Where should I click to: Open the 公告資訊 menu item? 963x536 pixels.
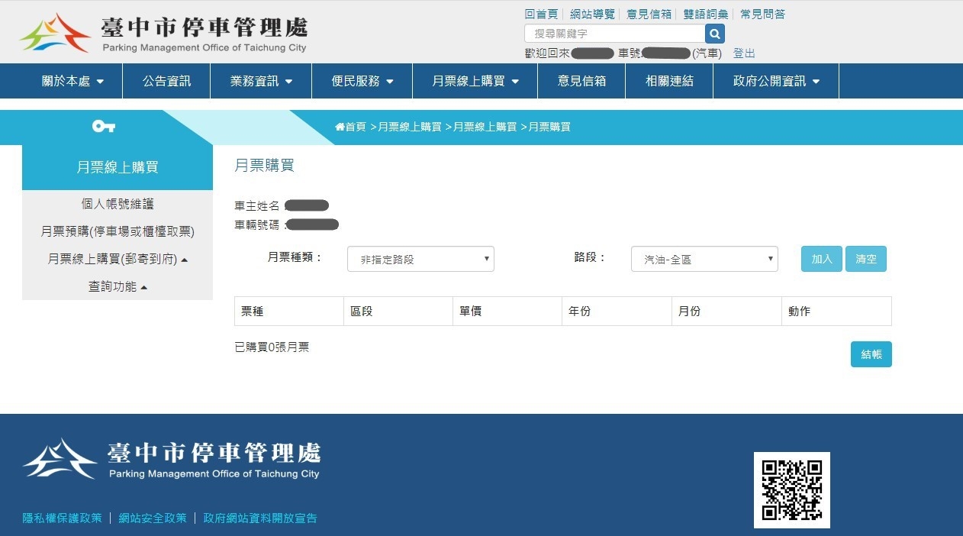(x=166, y=80)
